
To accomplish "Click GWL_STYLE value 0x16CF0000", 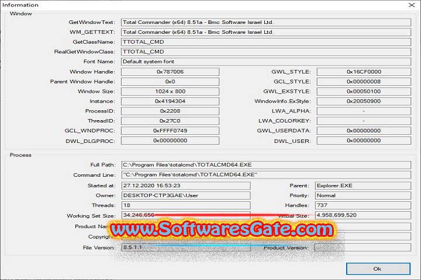I will pyautogui.click(x=364, y=72).
